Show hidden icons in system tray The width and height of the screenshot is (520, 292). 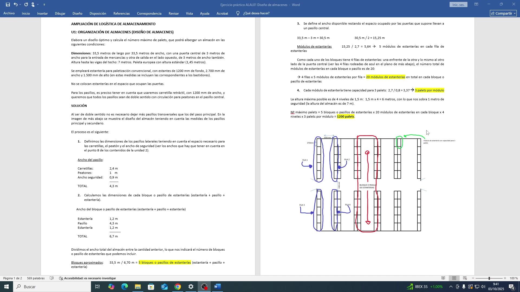(451, 287)
